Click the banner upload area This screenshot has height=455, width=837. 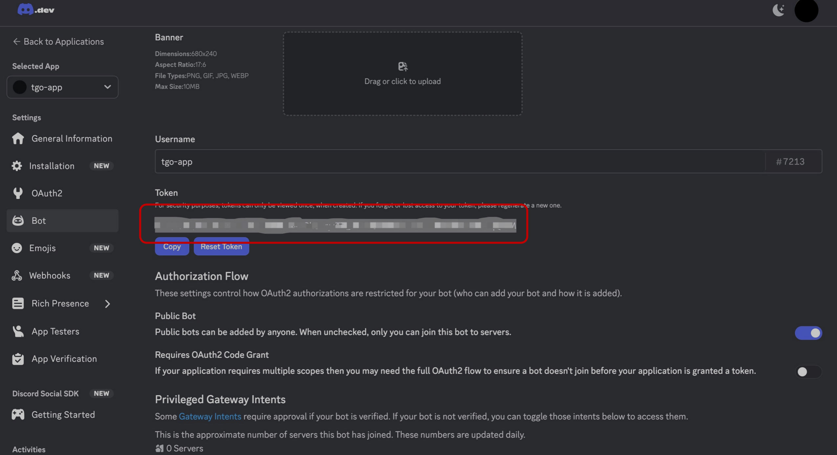click(402, 74)
